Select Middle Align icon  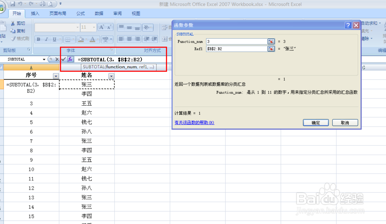129,27
